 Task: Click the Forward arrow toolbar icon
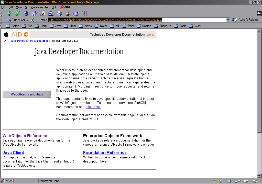tap(17, 14)
